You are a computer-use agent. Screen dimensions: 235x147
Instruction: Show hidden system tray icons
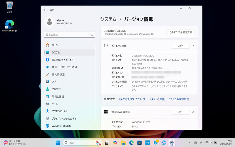(x=189, y=143)
